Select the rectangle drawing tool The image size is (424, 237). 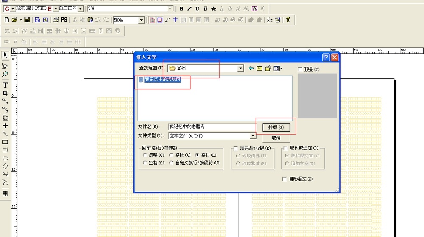point(5,142)
